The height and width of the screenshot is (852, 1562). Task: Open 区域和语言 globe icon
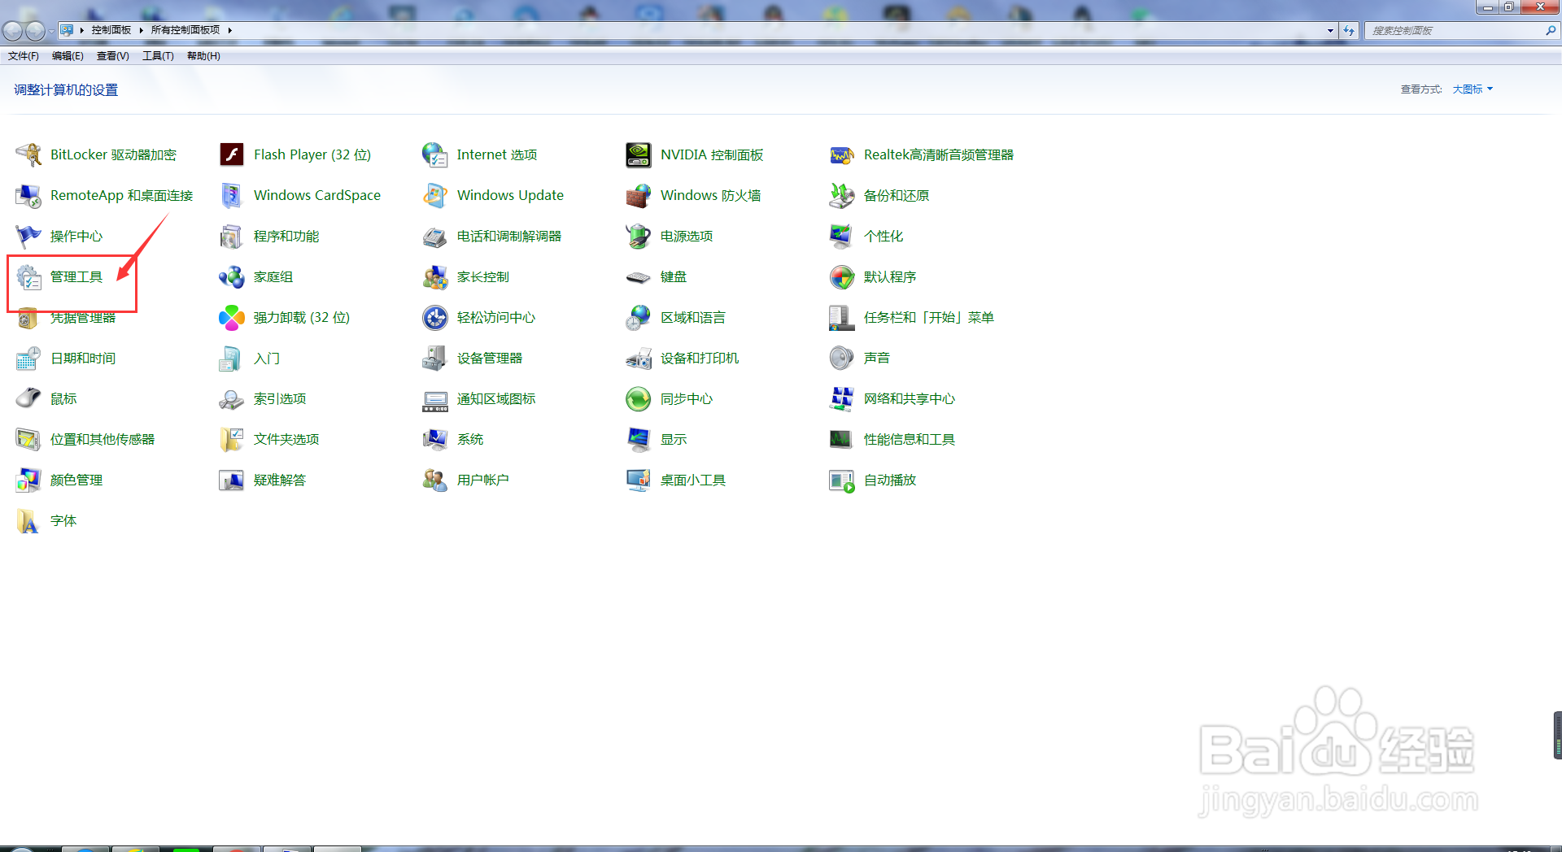[x=639, y=317]
